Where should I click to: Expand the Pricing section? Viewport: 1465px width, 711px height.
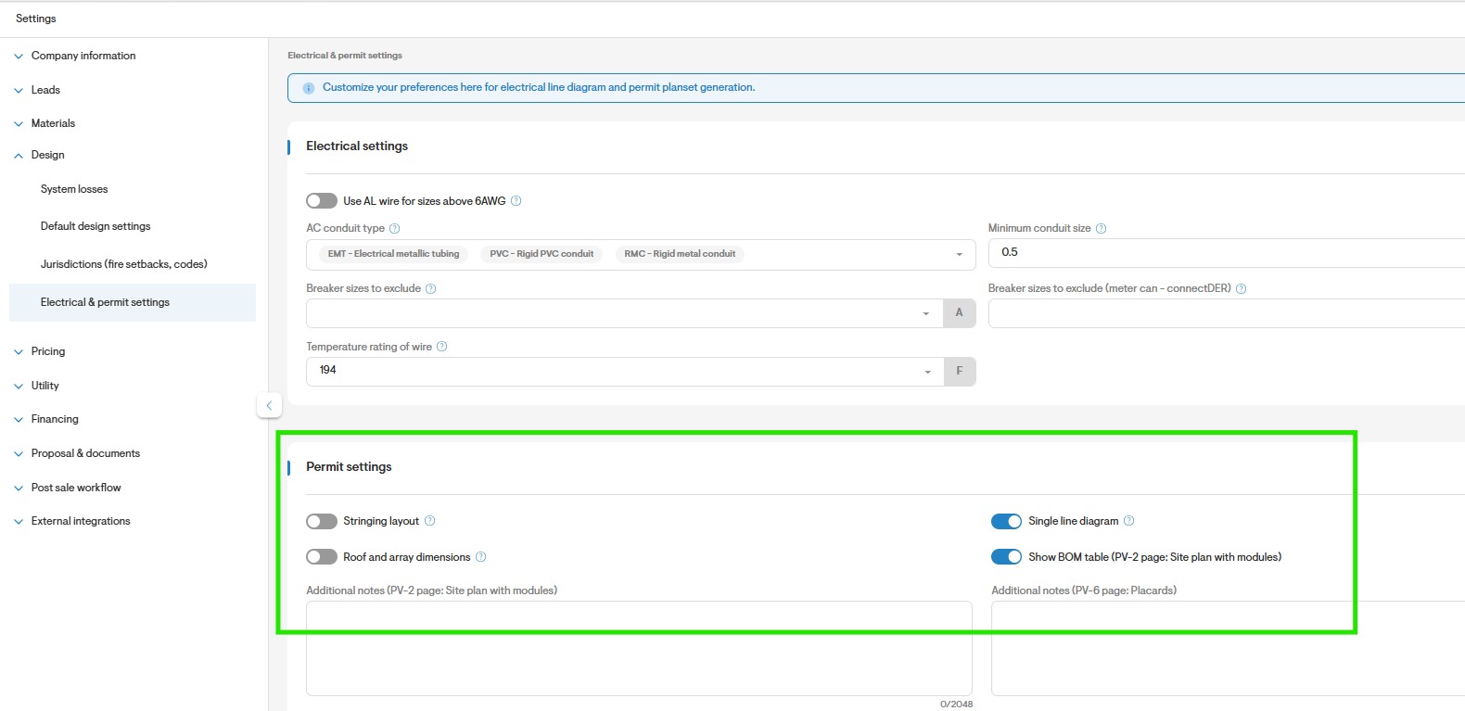(40, 351)
